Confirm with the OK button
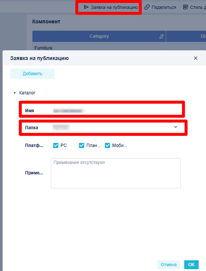The height and width of the screenshot is (271, 206). click(x=191, y=265)
